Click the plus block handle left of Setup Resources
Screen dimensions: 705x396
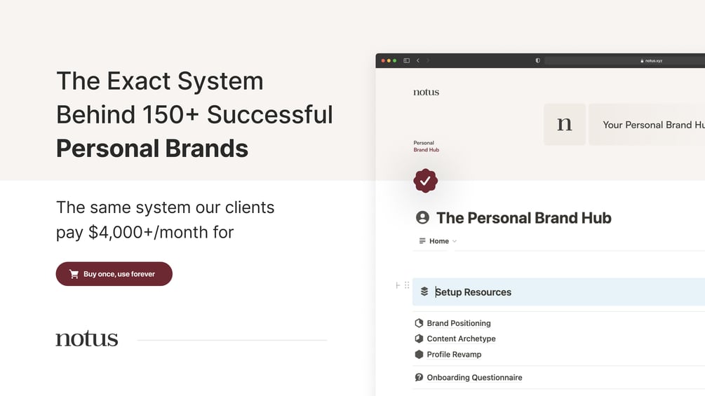click(398, 285)
